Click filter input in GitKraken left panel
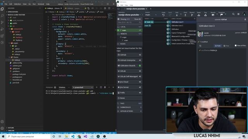The image size is (248, 139). [x=129, y=22]
